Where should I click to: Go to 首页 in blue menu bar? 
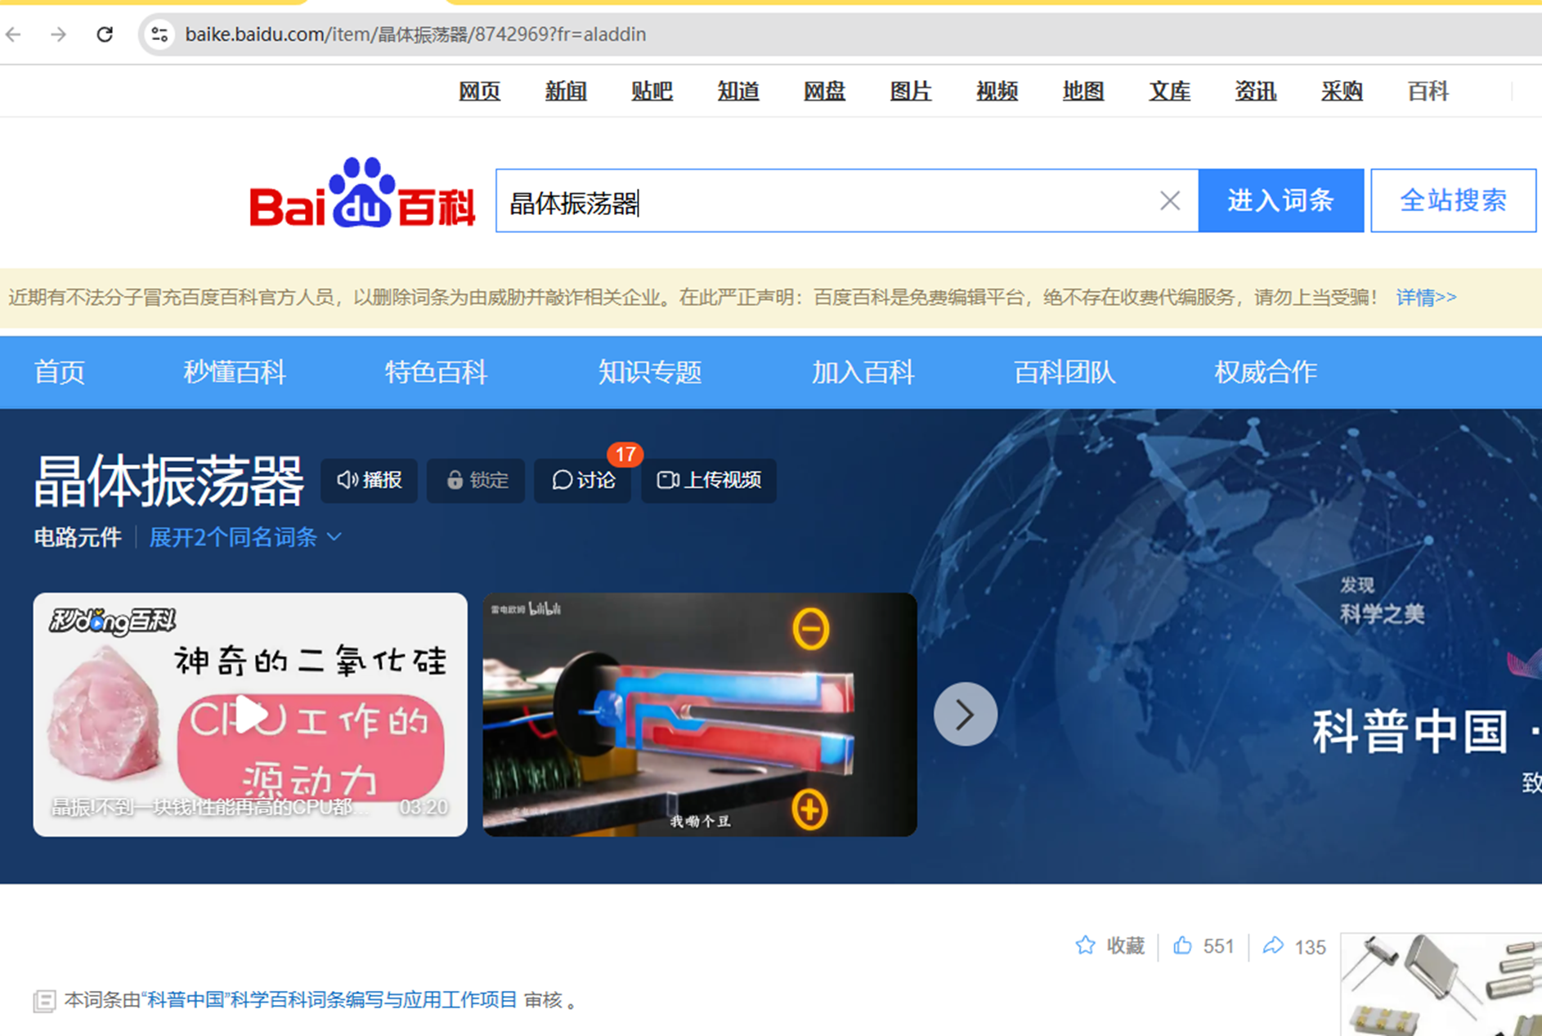59,372
